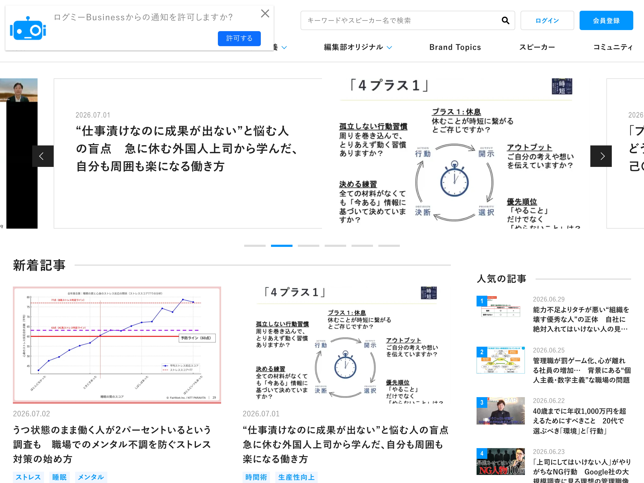Click the 許可する allow button
Viewport: 644px width, 483px height.
click(x=239, y=38)
